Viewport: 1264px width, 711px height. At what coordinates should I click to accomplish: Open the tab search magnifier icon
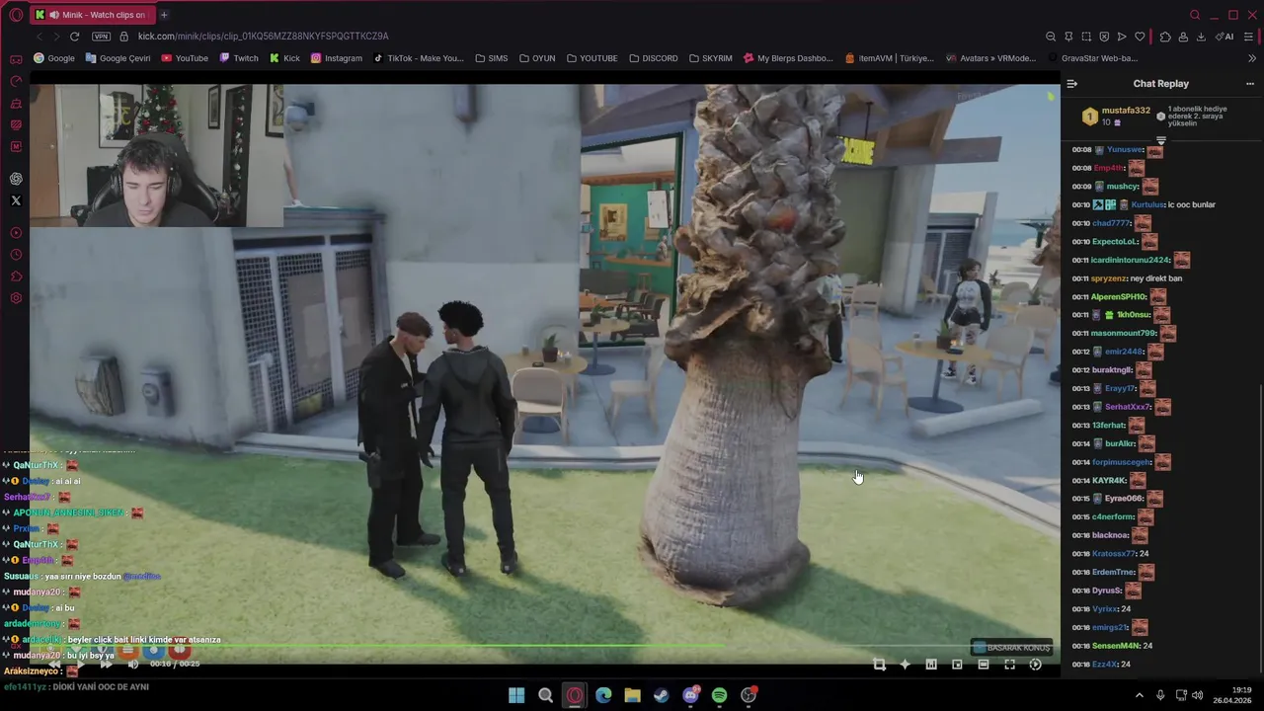point(1195,15)
